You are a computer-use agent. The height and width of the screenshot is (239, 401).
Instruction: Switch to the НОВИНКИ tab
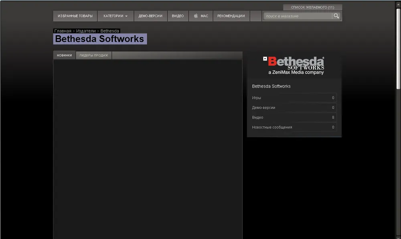coord(64,56)
